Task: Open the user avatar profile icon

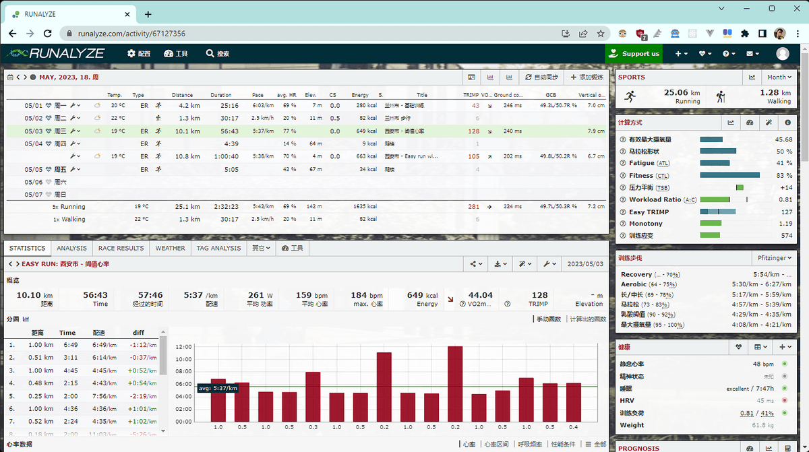Action: click(783, 54)
